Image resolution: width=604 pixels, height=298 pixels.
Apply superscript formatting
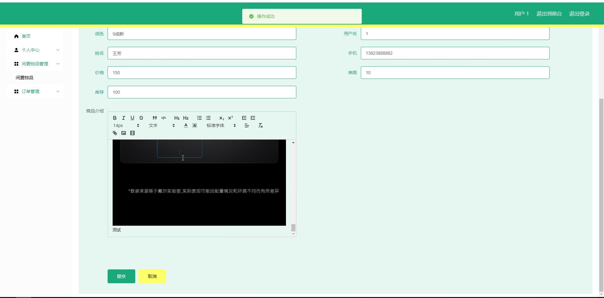(231, 118)
